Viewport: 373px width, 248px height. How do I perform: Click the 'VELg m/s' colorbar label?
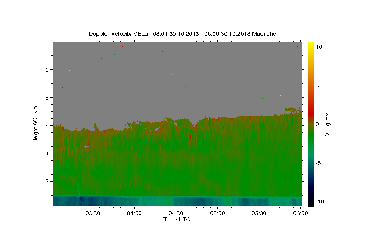point(327,124)
